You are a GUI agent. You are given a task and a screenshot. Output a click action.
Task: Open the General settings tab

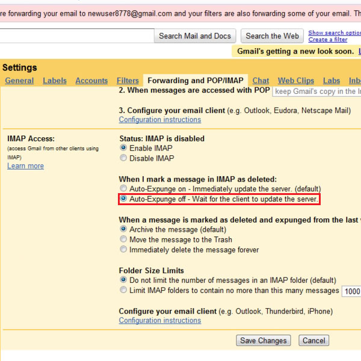point(19,81)
